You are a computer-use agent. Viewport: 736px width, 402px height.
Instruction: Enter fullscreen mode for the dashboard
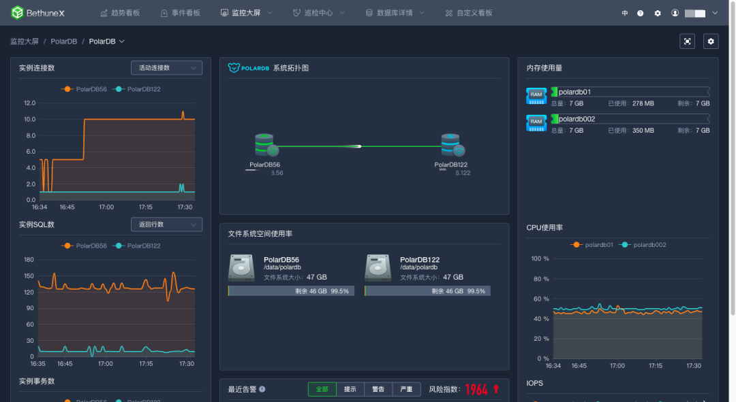pos(687,41)
